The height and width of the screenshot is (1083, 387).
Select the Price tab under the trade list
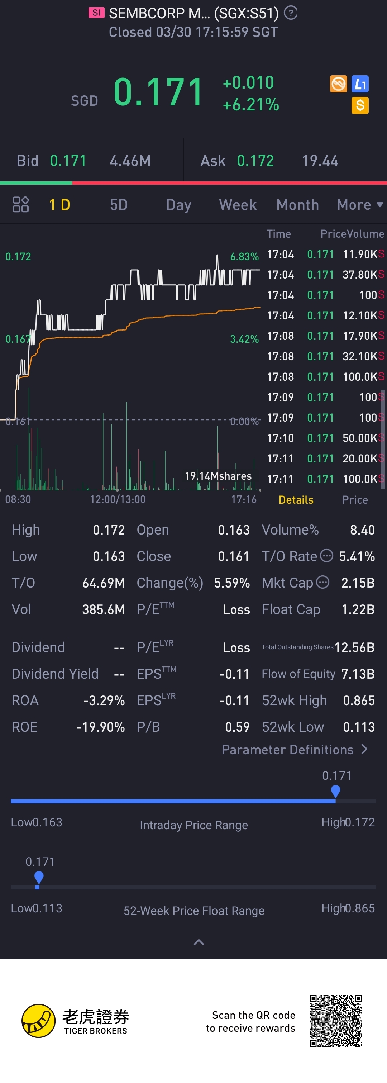[x=355, y=499]
